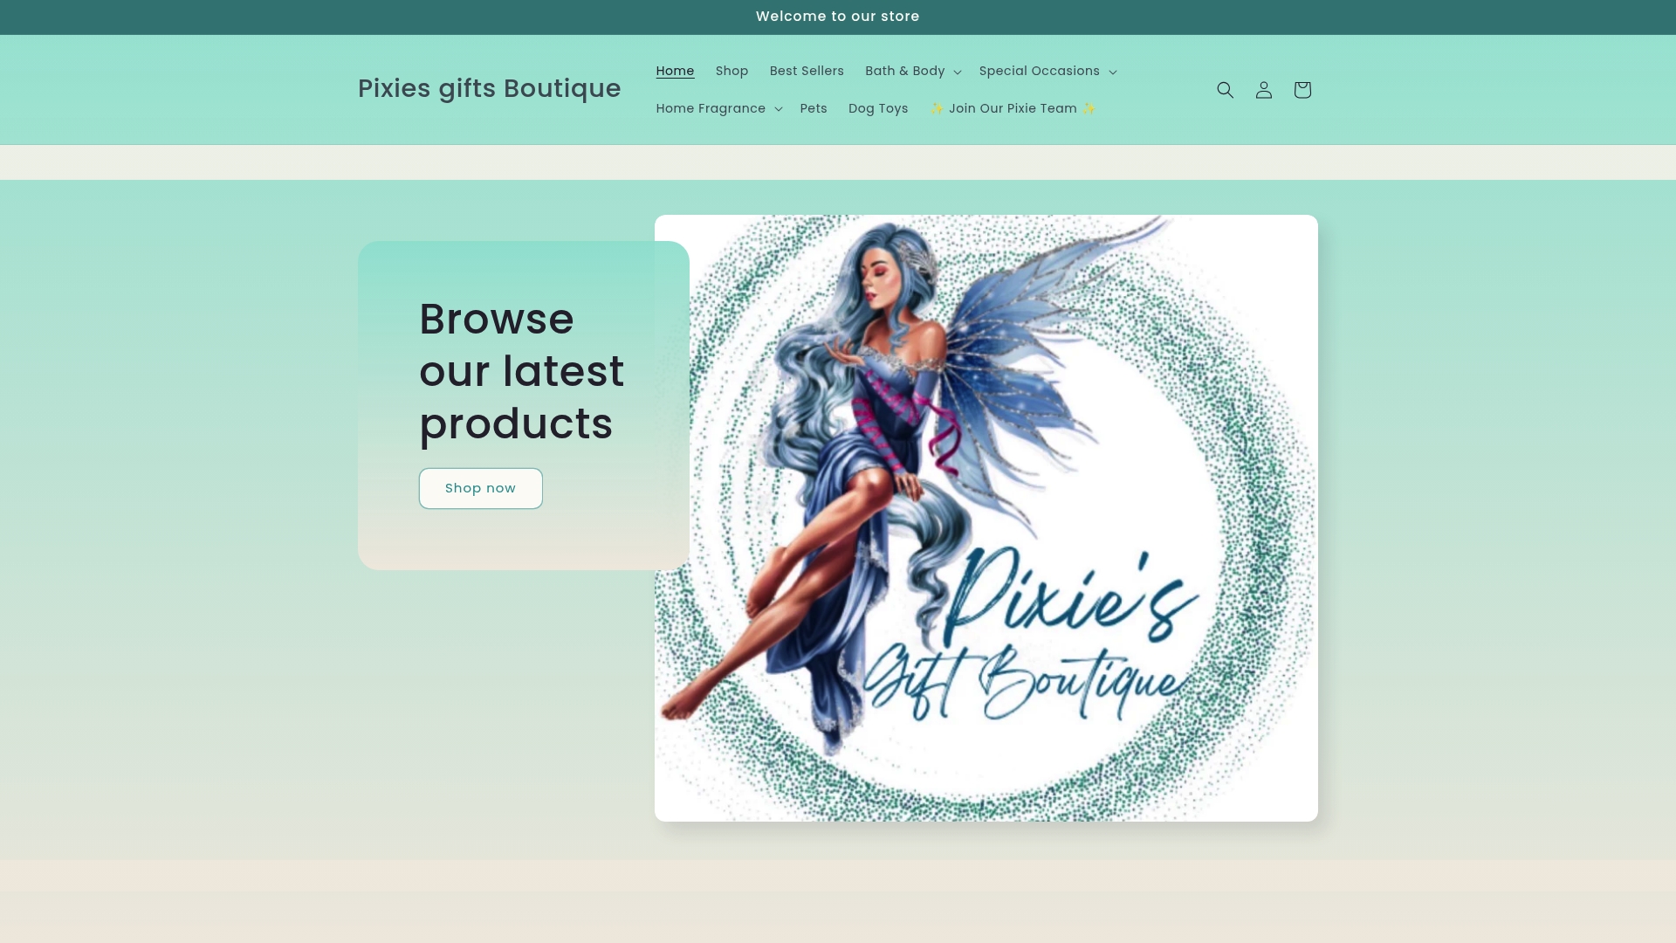Expand the Home Fragrance dropdown menu
The height and width of the screenshot is (943, 1676).
[718, 108]
